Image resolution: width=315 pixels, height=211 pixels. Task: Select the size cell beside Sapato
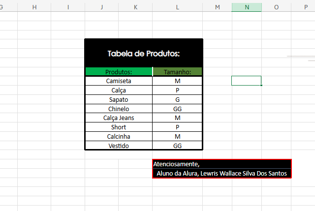pos(177,99)
